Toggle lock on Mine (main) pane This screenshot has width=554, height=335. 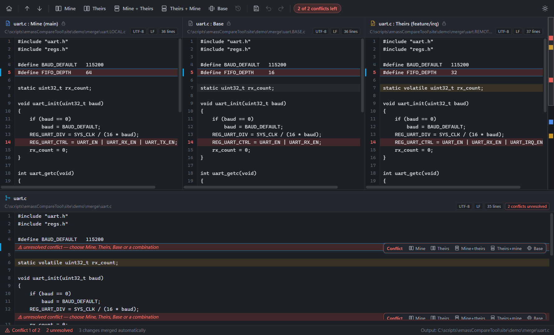(x=63, y=24)
